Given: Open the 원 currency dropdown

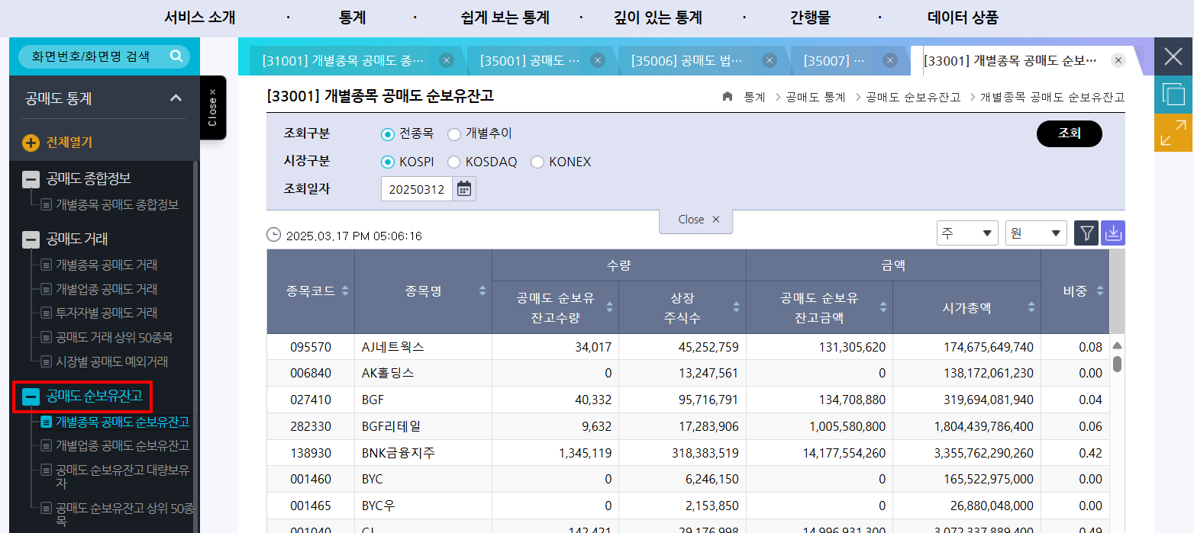Looking at the screenshot, I should pyautogui.click(x=1036, y=233).
